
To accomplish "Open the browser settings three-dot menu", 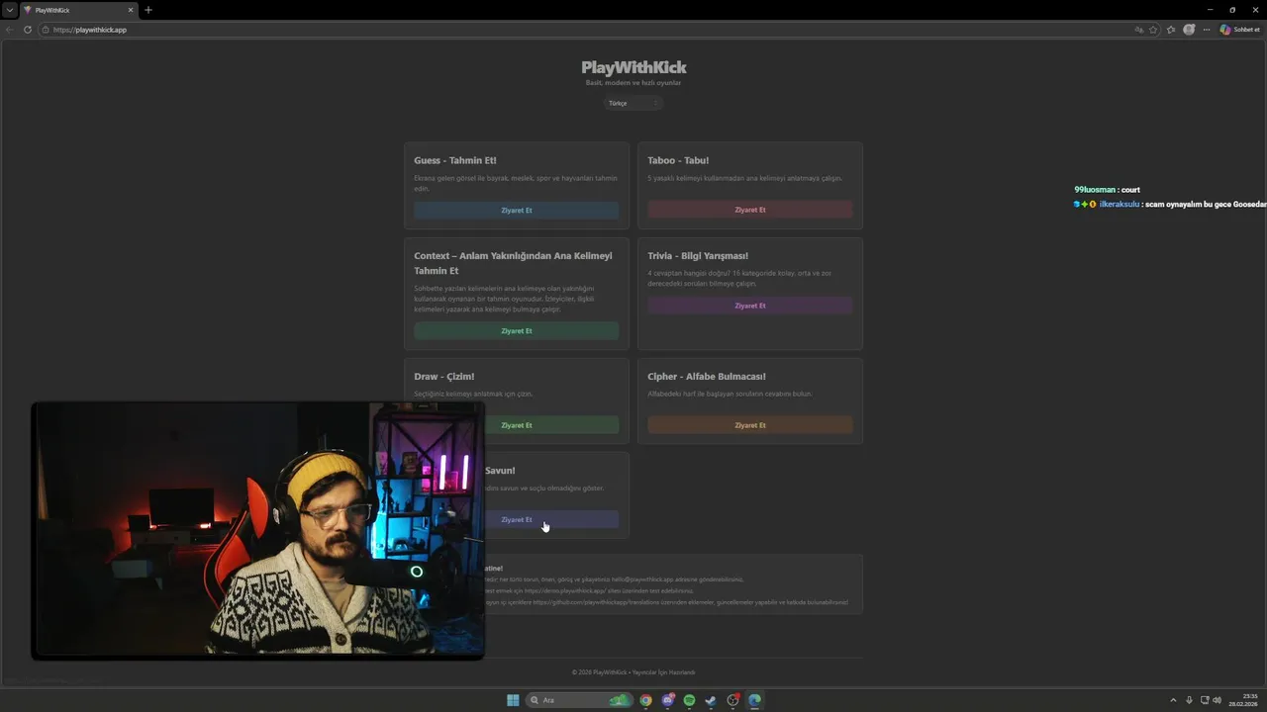I will pos(1206,30).
